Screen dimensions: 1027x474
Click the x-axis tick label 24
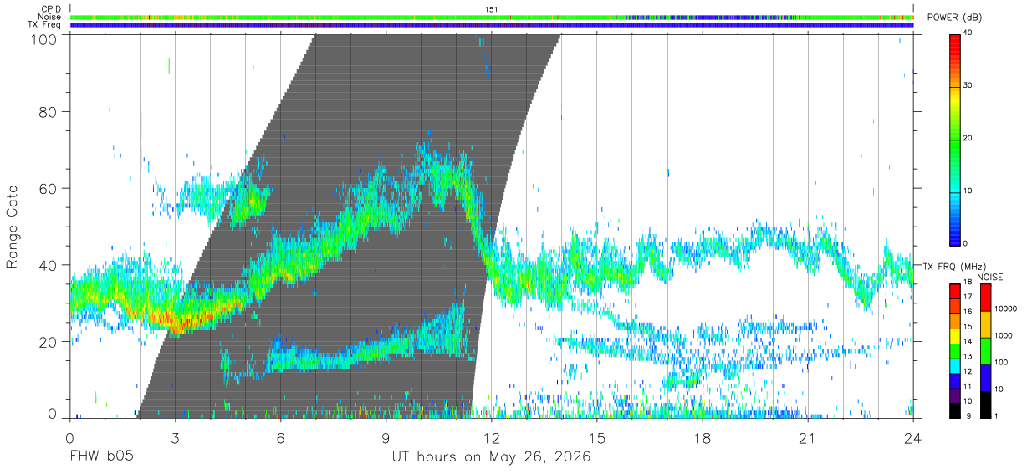click(913, 439)
